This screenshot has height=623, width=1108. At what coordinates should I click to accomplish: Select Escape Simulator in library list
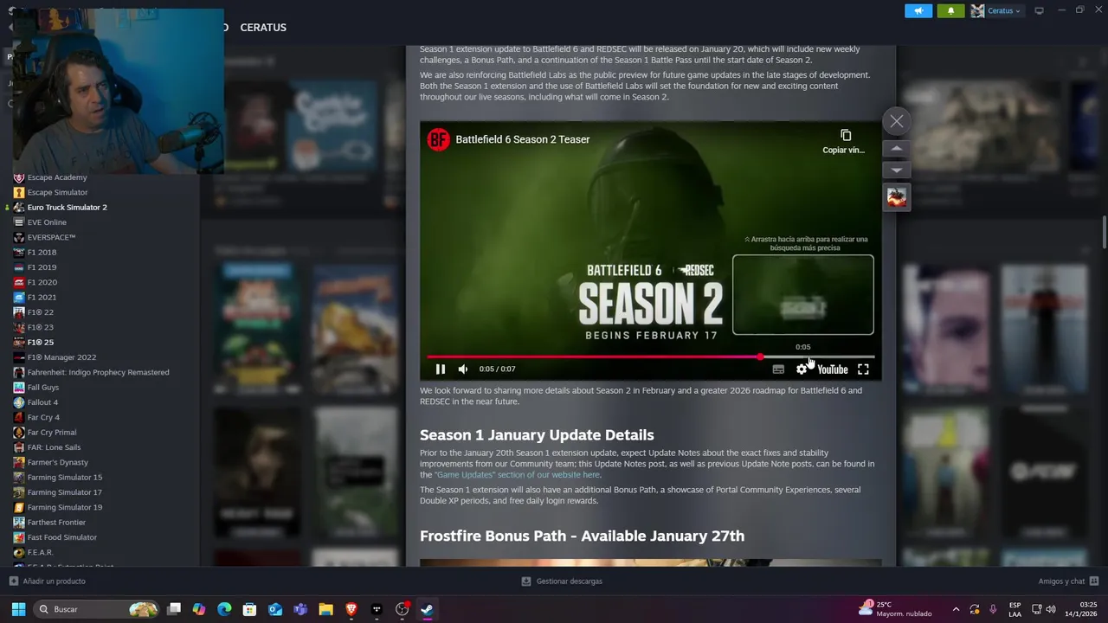click(x=57, y=192)
